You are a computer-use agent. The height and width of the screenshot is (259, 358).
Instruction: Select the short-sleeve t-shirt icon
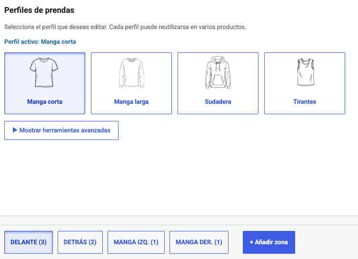tap(44, 72)
